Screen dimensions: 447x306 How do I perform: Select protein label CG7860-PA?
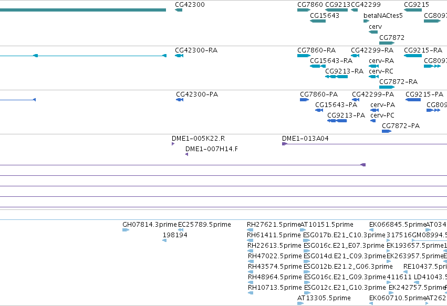click(319, 94)
